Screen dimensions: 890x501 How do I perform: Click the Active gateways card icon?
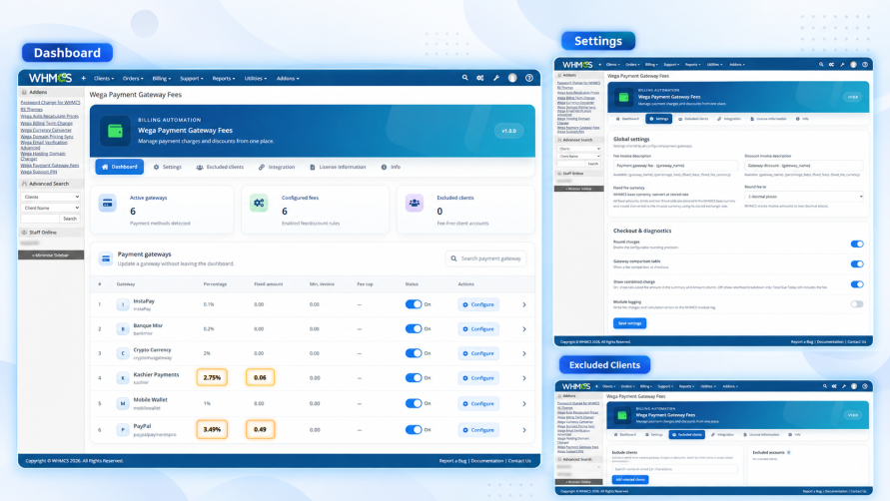click(107, 204)
